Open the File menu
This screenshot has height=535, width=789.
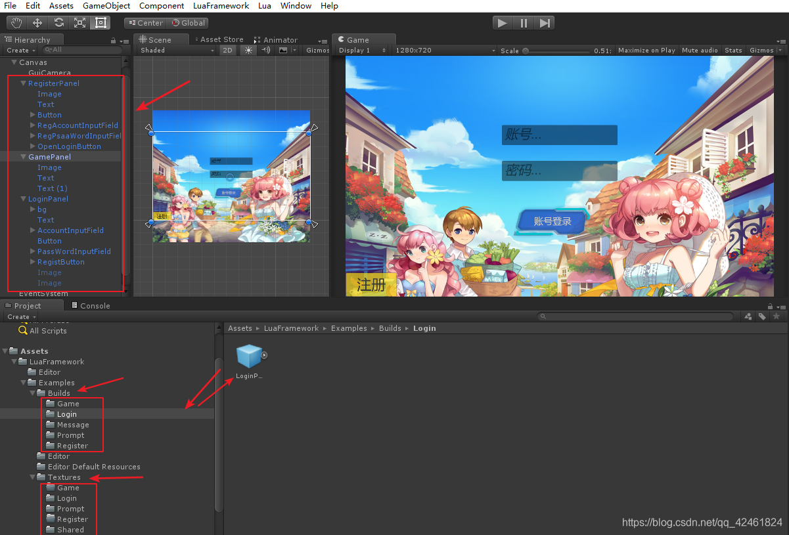click(11, 5)
